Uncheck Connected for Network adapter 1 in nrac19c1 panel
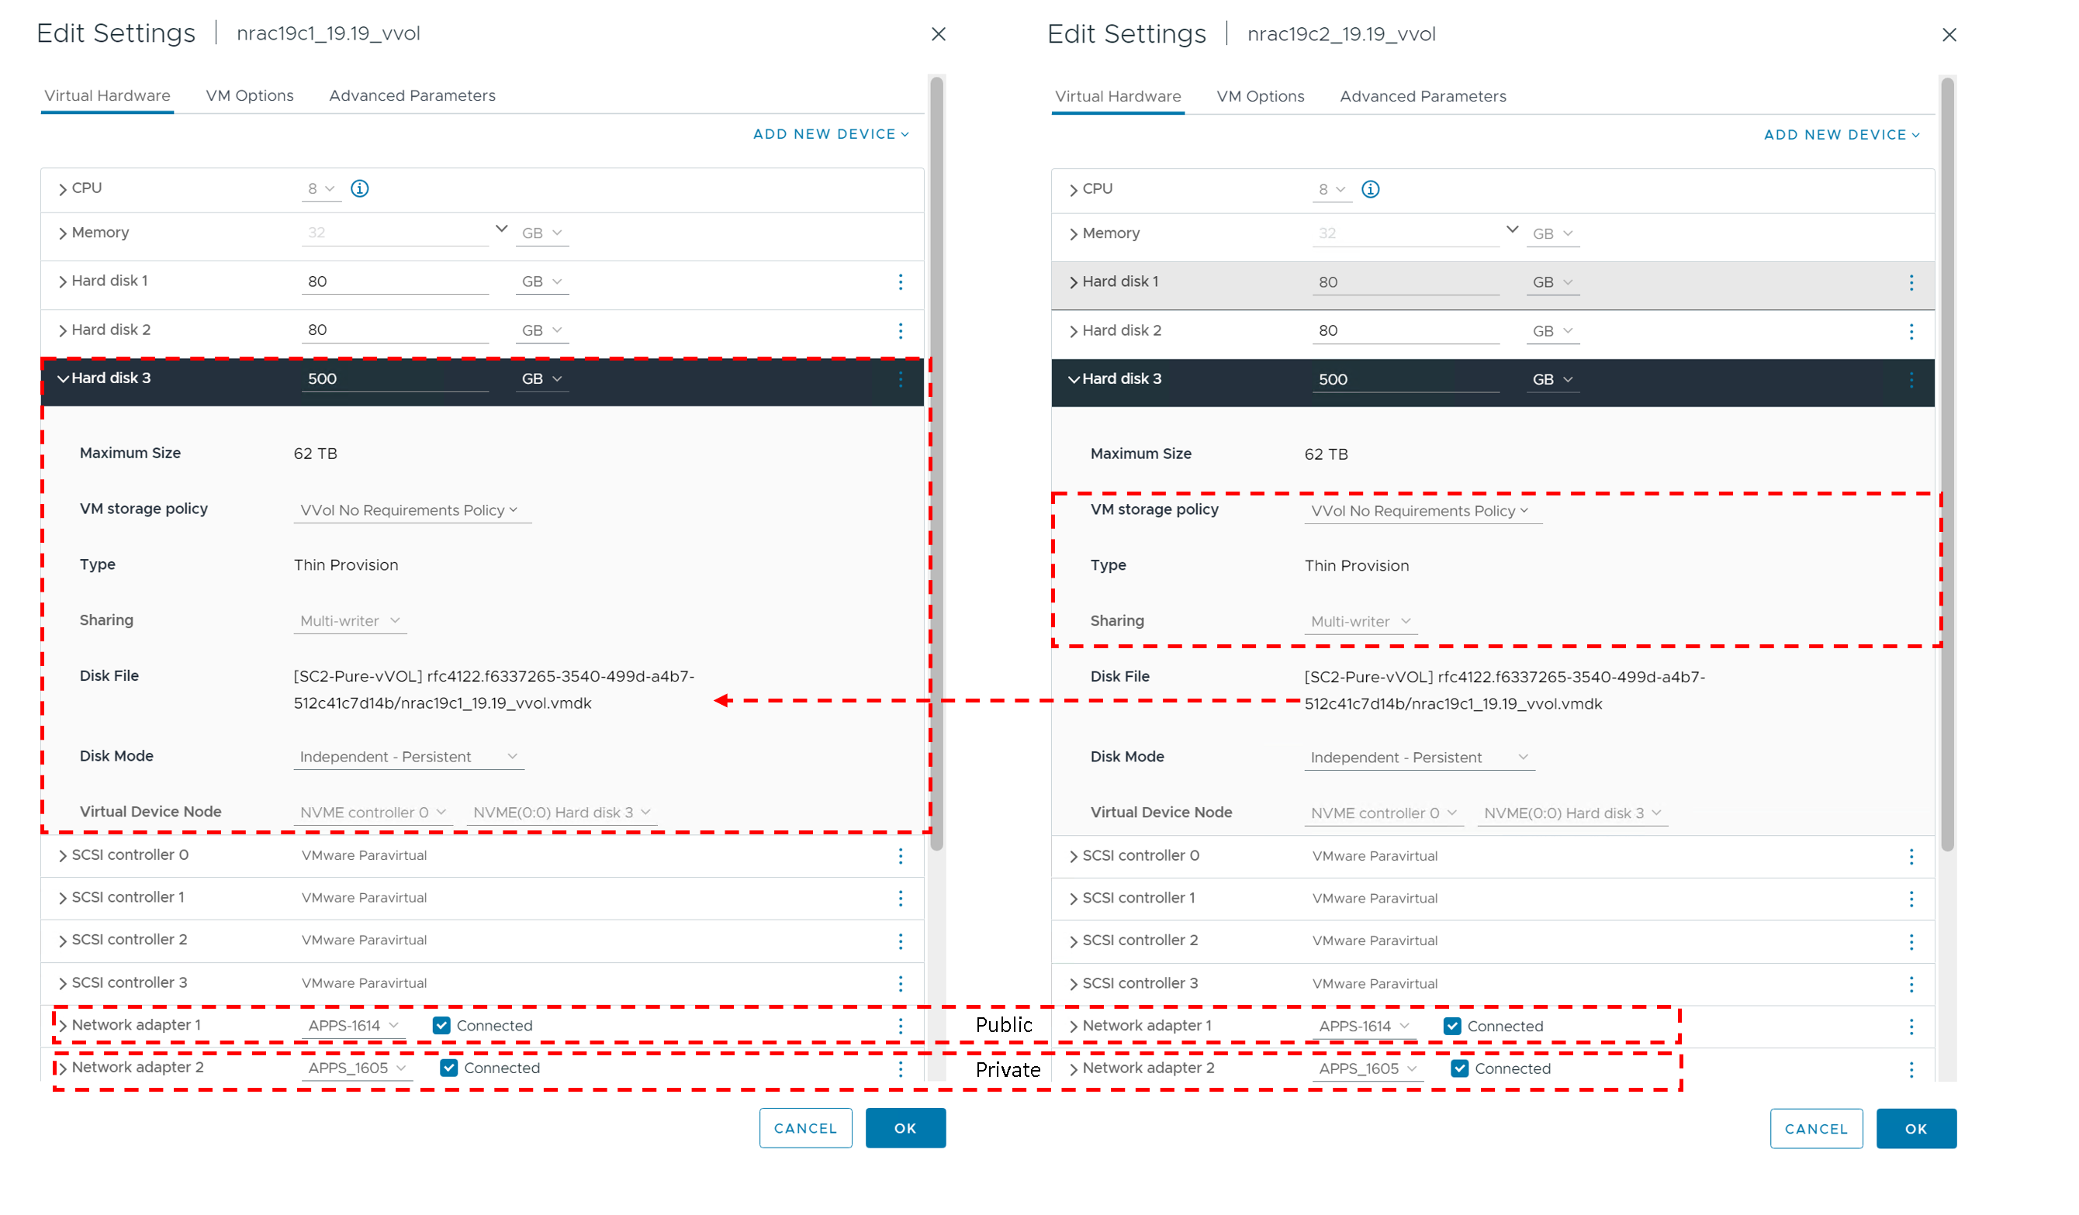Screen dimensions: 2079x1215 coord(441,1026)
